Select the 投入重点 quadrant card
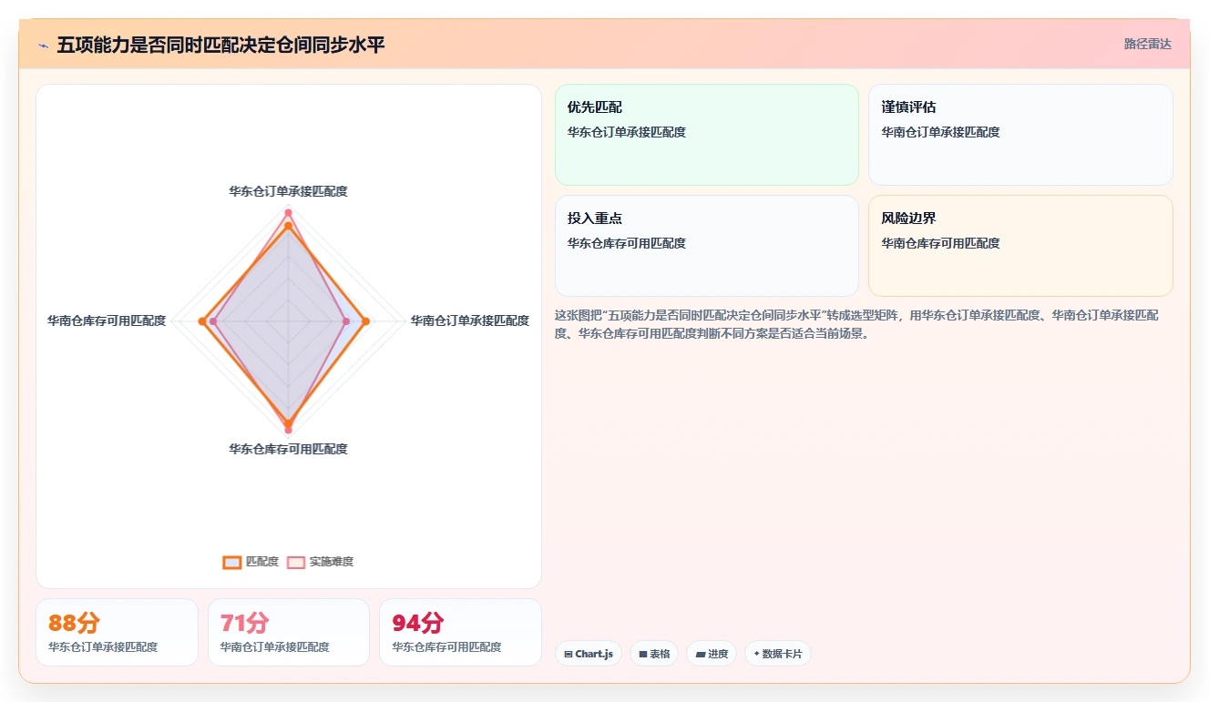Viewport: 1209px width, 702px height. click(707, 246)
